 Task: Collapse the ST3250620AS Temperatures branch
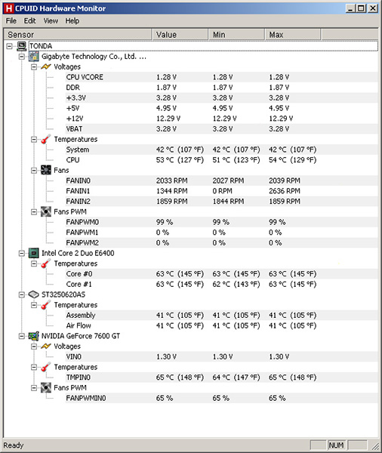pos(34,305)
